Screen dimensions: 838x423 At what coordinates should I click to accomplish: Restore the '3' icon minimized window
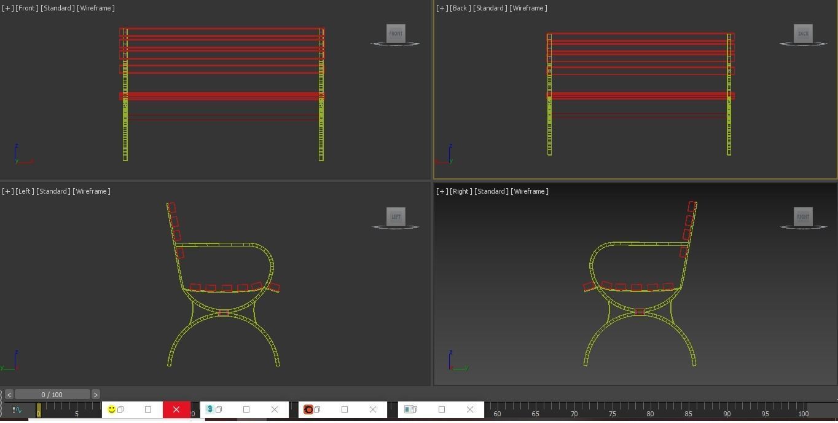coord(218,409)
